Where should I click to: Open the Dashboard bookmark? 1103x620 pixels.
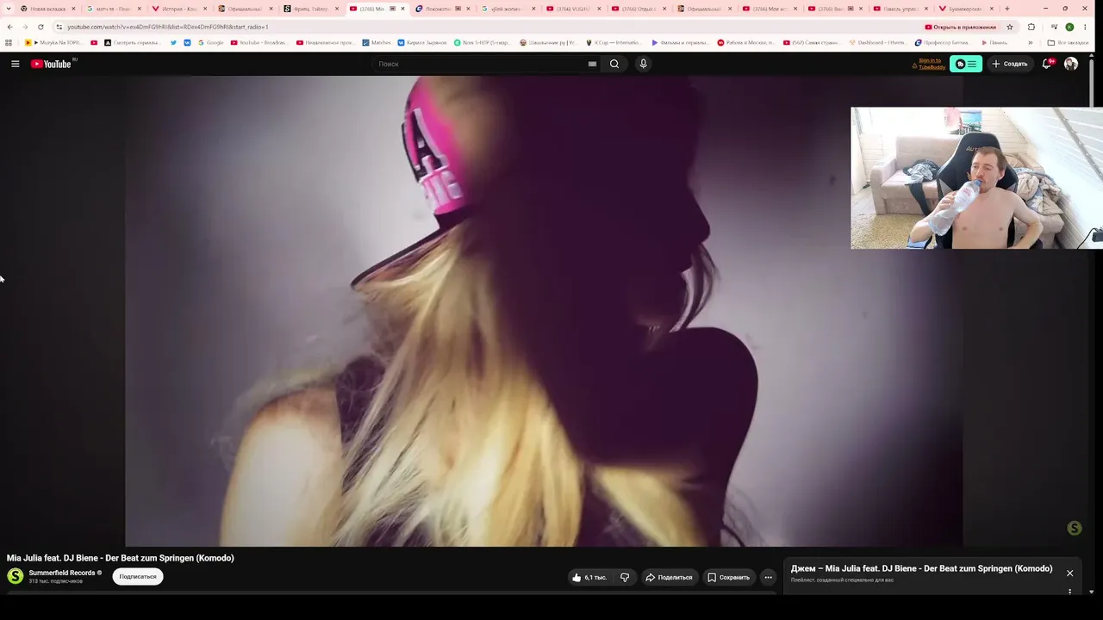[x=877, y=42]
